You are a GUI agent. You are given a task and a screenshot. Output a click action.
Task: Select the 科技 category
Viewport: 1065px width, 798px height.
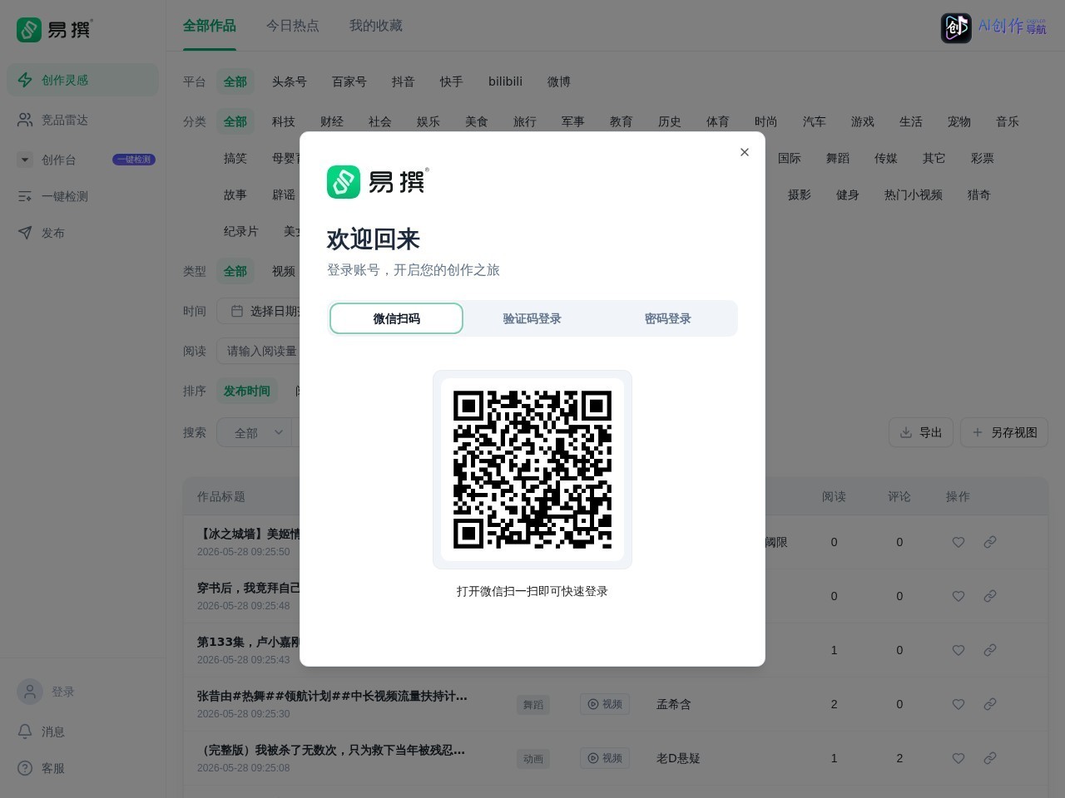click(284, 121)
